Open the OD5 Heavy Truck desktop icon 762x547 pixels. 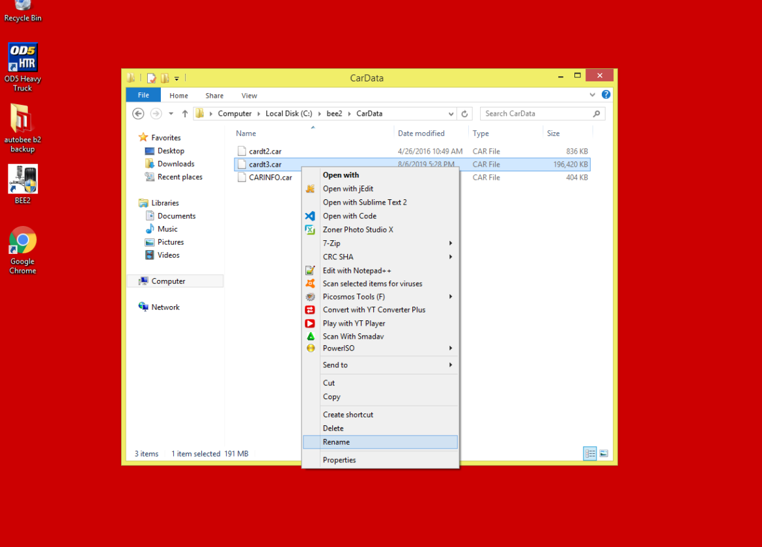pos(23,66)
